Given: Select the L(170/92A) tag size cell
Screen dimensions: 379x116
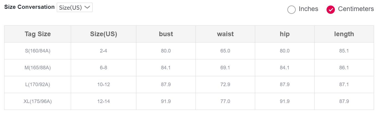Looking at the screenshot, I should point(38,85).
